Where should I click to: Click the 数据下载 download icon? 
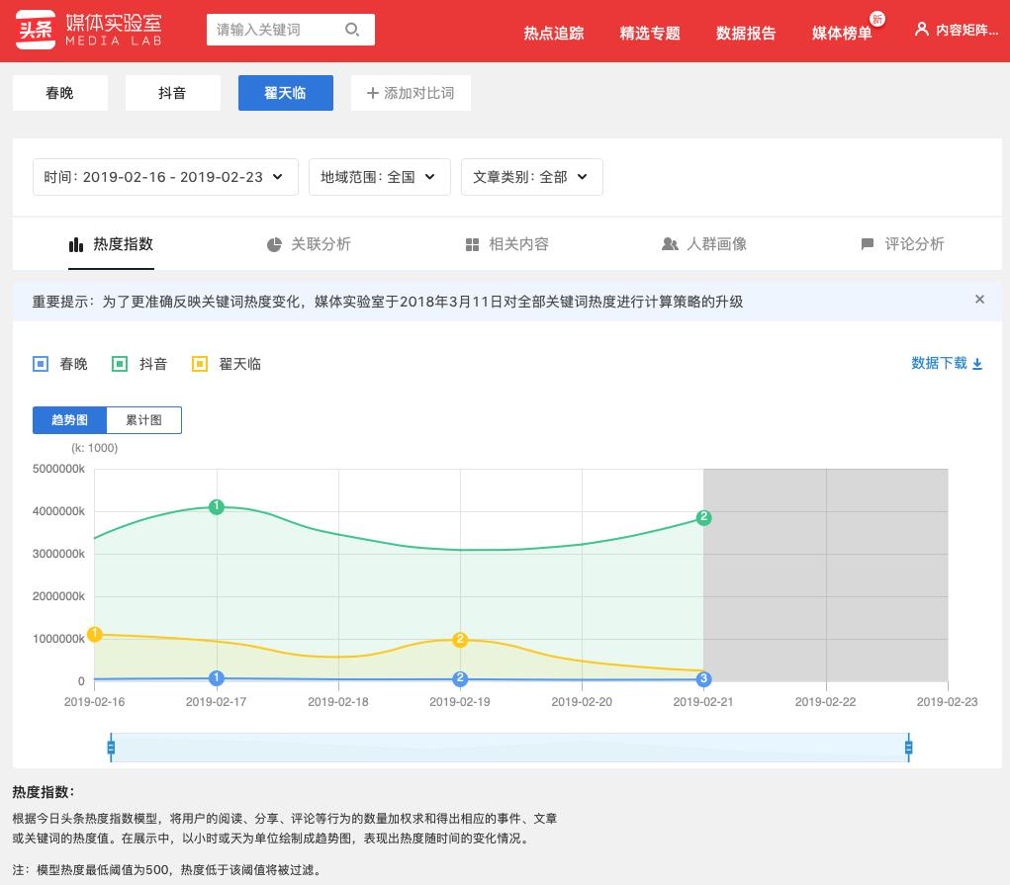[x=976, y=363]
